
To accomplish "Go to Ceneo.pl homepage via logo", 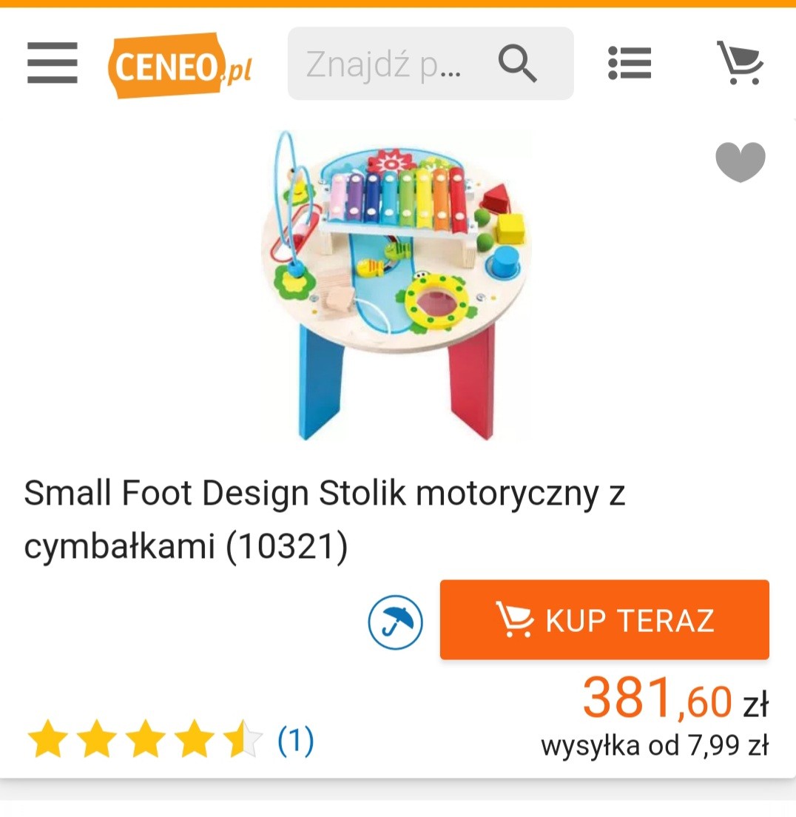I will click(x=181, y=65).
